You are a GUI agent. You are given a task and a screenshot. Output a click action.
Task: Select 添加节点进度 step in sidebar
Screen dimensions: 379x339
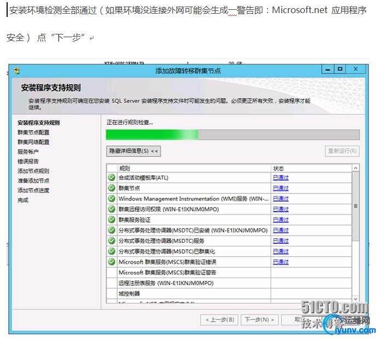click(x=33, y=190)
